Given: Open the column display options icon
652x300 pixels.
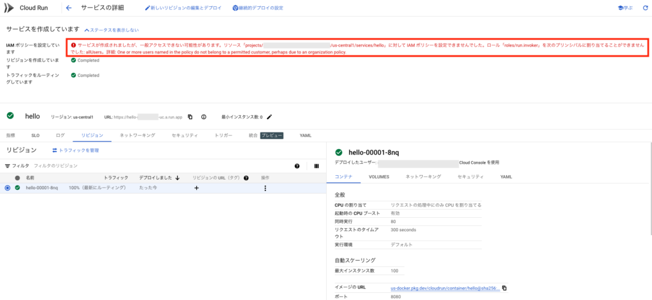Looking at the screenshot, I should coord(316,166).
